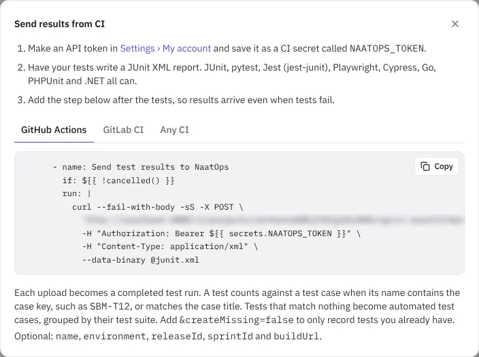Click the '--data-binary @junit.xml' line
The height and width of the screenshot is (357, 479).
141,260
